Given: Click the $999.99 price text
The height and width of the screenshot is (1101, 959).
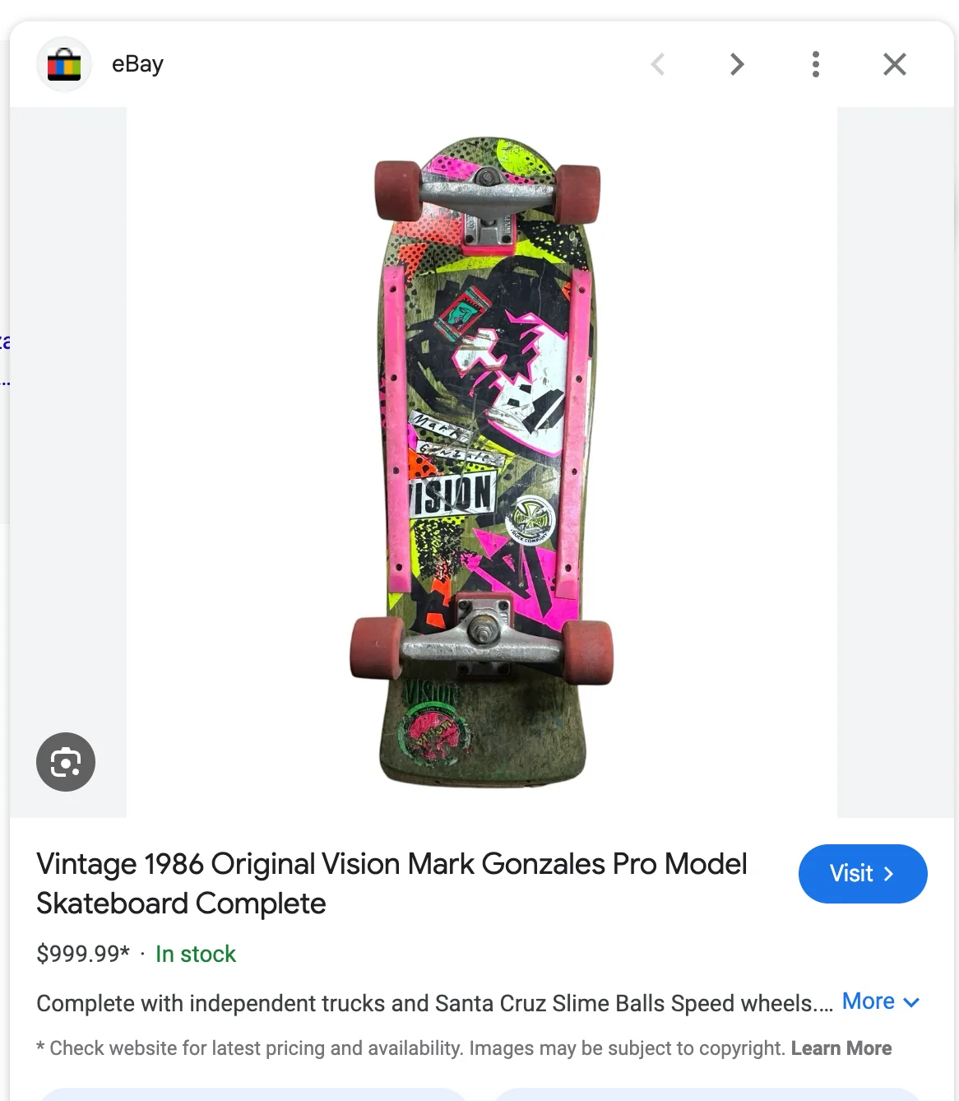Looking at the screenshot, I should point(81,954).
